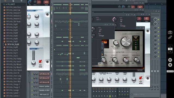Image resolution: width=174 pixels, height=98 pixels.
Task: Click the track number 47 display
Action: pyautogui.click(x=140, y=7)
